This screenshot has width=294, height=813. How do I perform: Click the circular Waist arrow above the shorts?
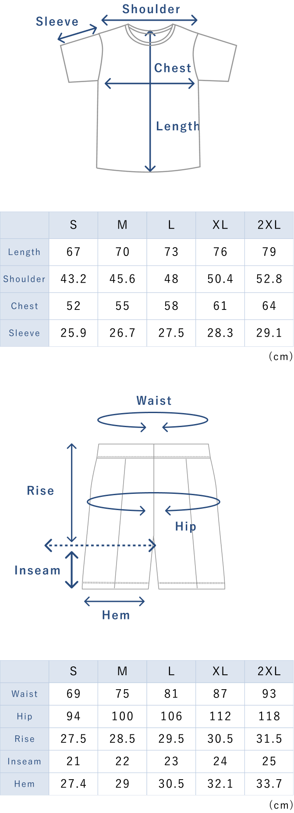click(x=152, y=420)
